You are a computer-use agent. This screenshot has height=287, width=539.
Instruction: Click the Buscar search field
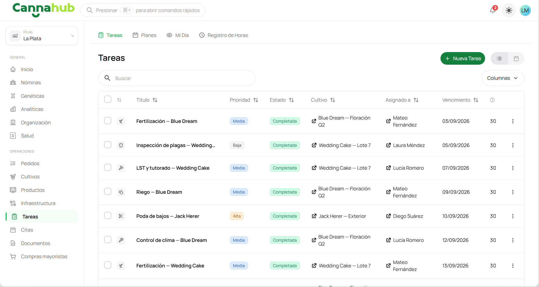click(x=177, y=78)
